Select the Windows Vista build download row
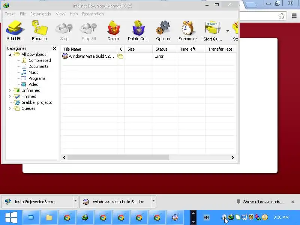This screenshot has width=300, height=225. [x=148, y=56]
